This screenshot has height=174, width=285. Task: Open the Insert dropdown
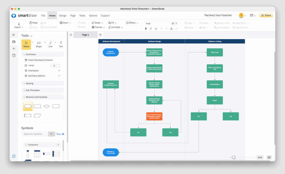pos(65,23)
